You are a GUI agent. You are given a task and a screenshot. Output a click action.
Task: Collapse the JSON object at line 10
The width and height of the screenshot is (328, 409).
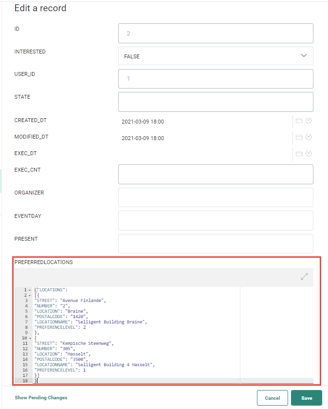30,338
